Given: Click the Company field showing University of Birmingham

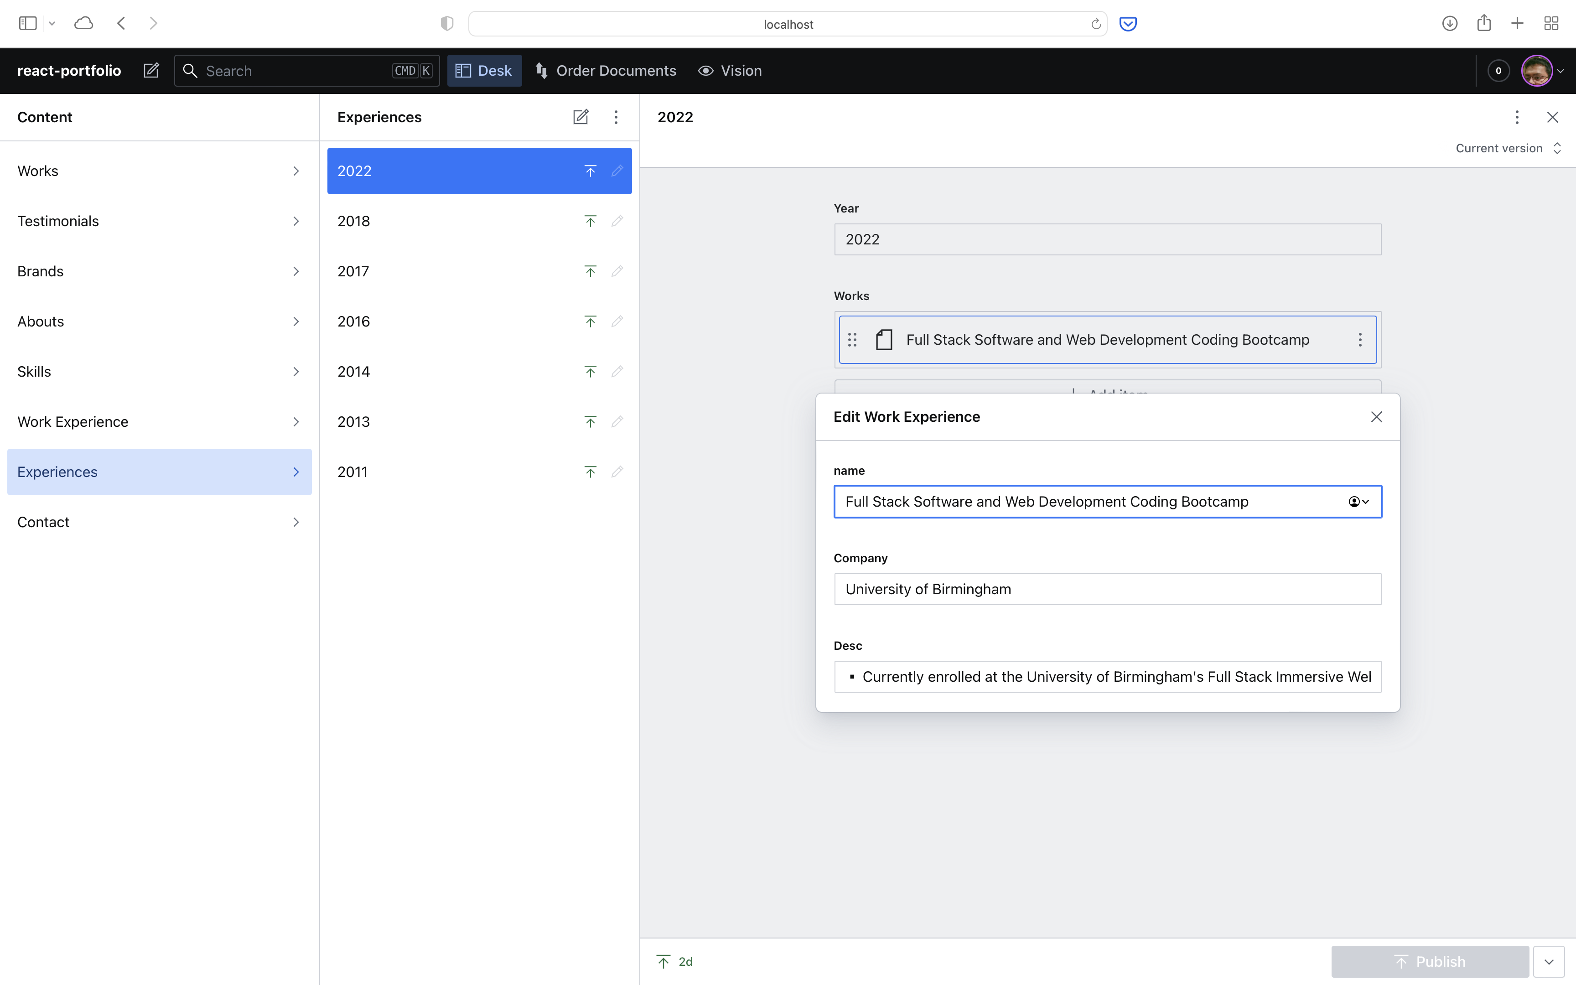Looking at the screenshot, I should click(1106, 589).
